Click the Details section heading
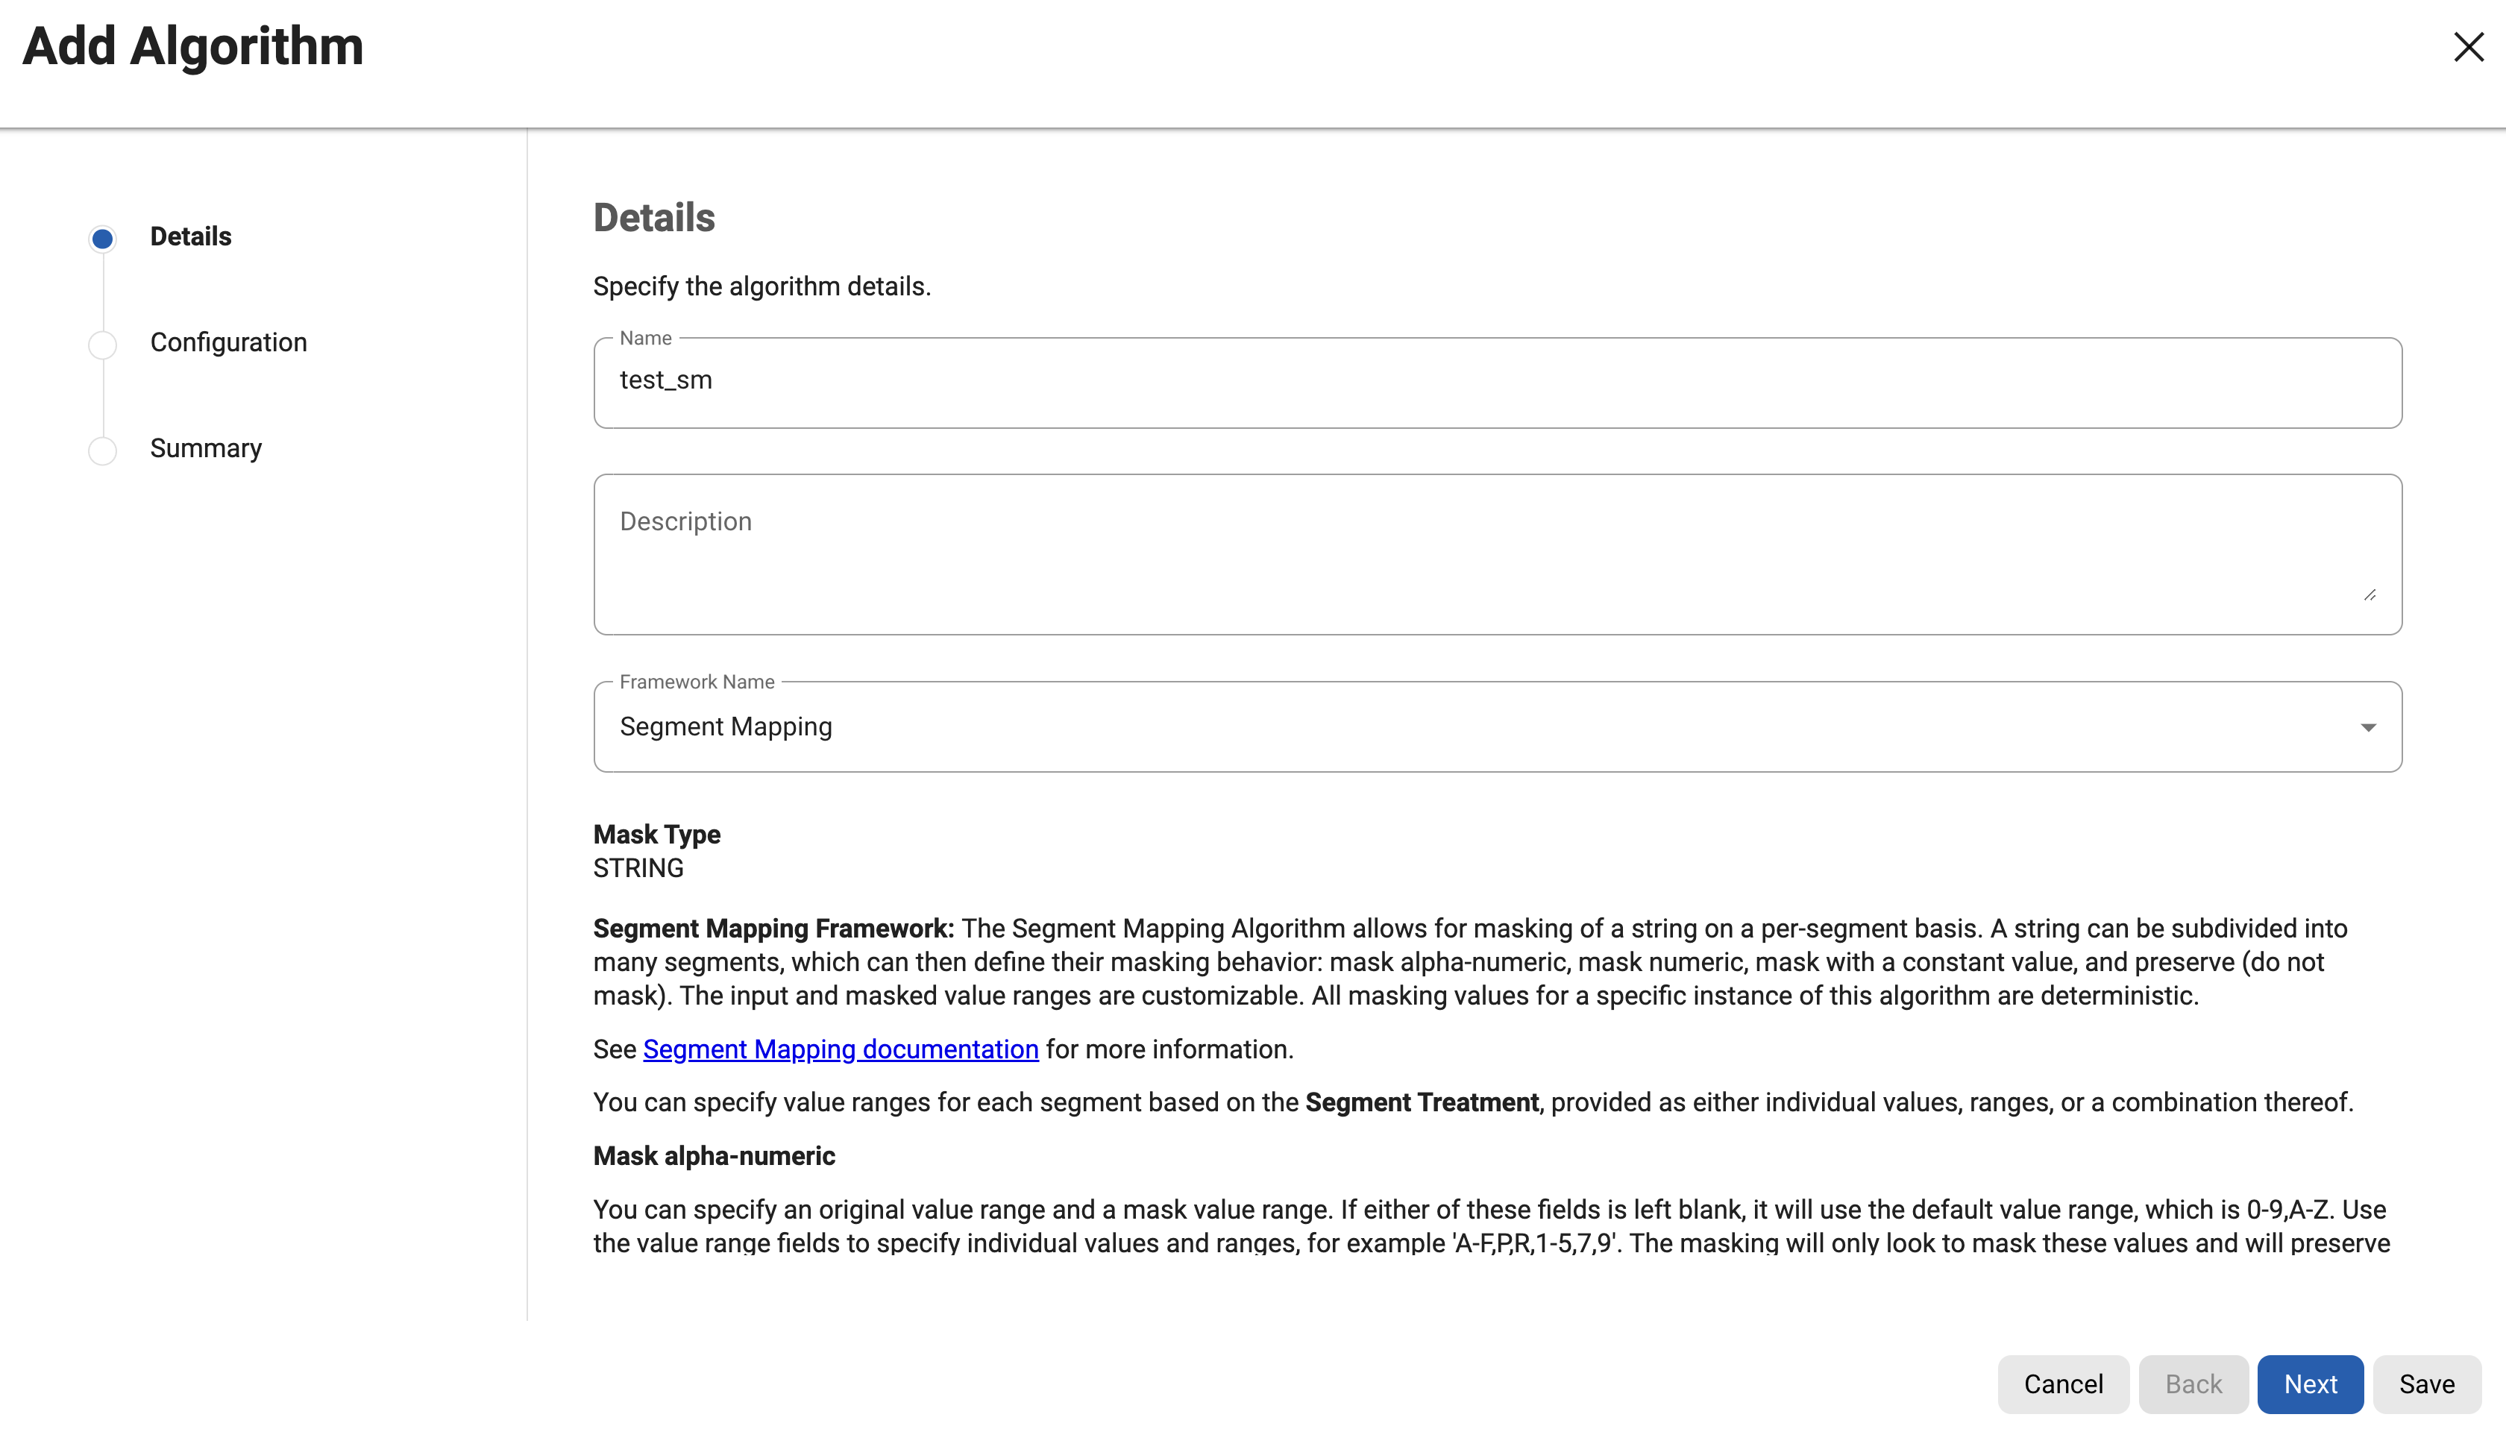This screenshot has width=2506, height=1432. [x=654, y=217]
